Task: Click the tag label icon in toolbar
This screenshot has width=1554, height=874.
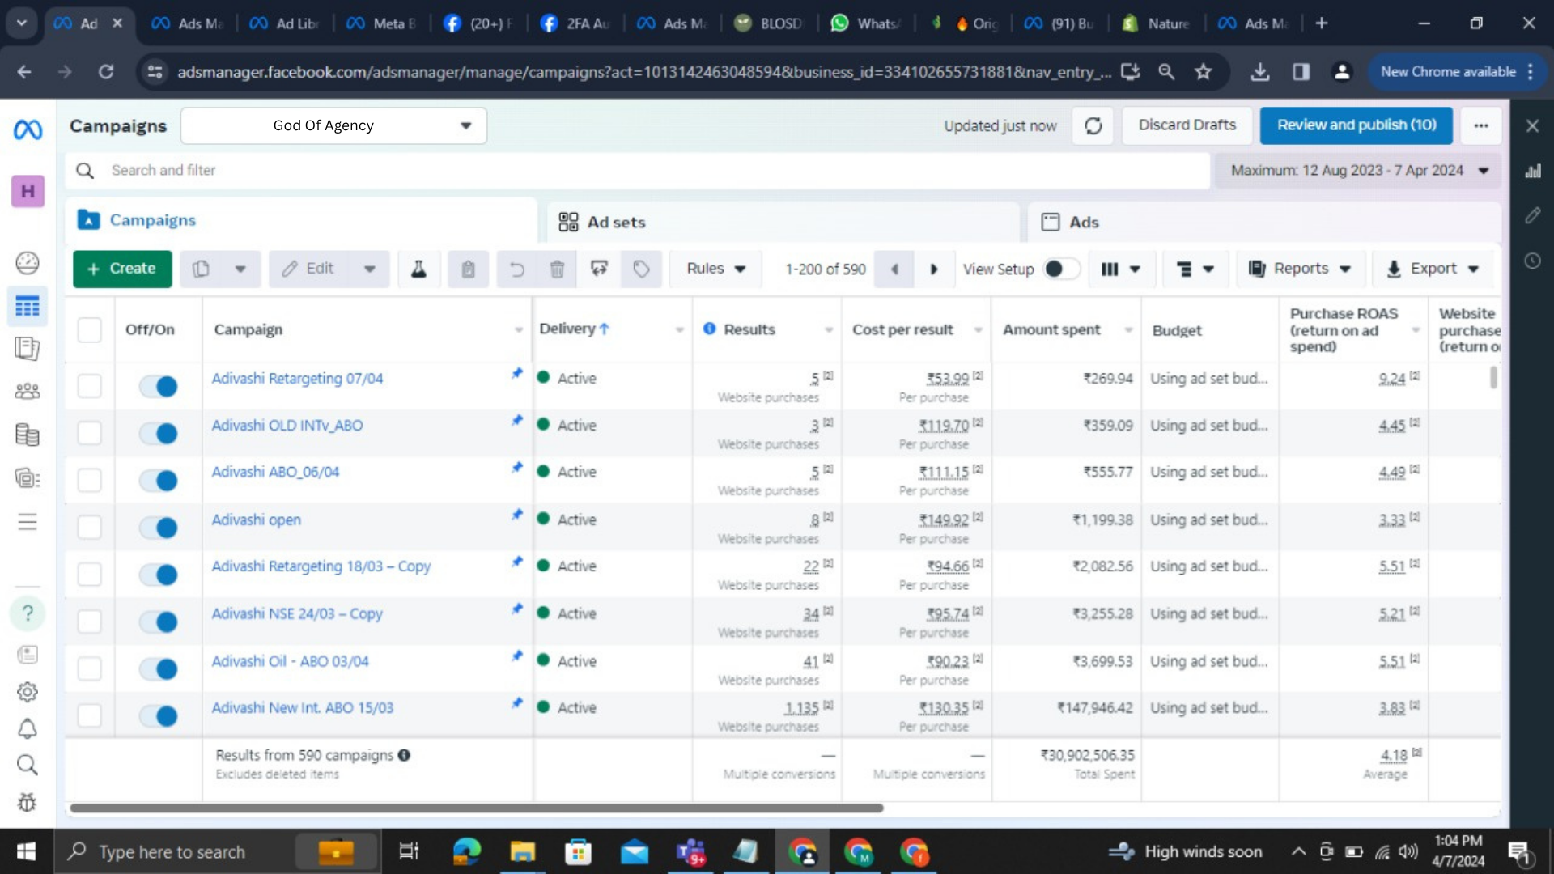Action: tap(641, 269)
